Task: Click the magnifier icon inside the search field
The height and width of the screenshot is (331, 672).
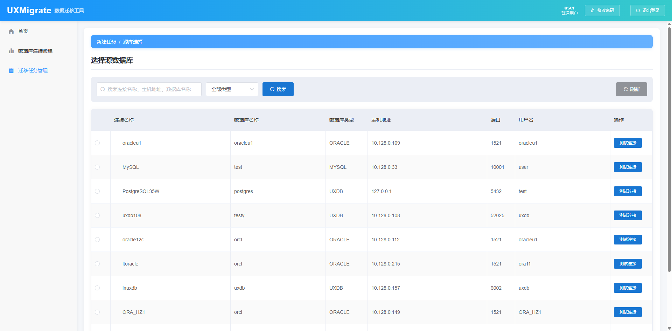Action: pos(103,89)
